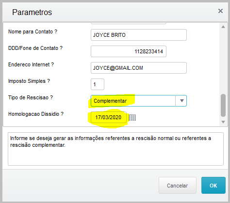Click the OK button
Image resolution: width=230 pixels, height=203 pixels.
click(214, 185)
